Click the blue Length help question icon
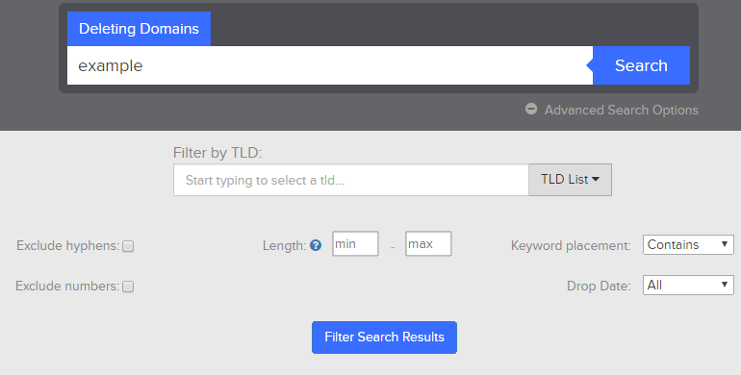Image resolution: width=741 pixels, height=375 pixels. pos(316,245)
